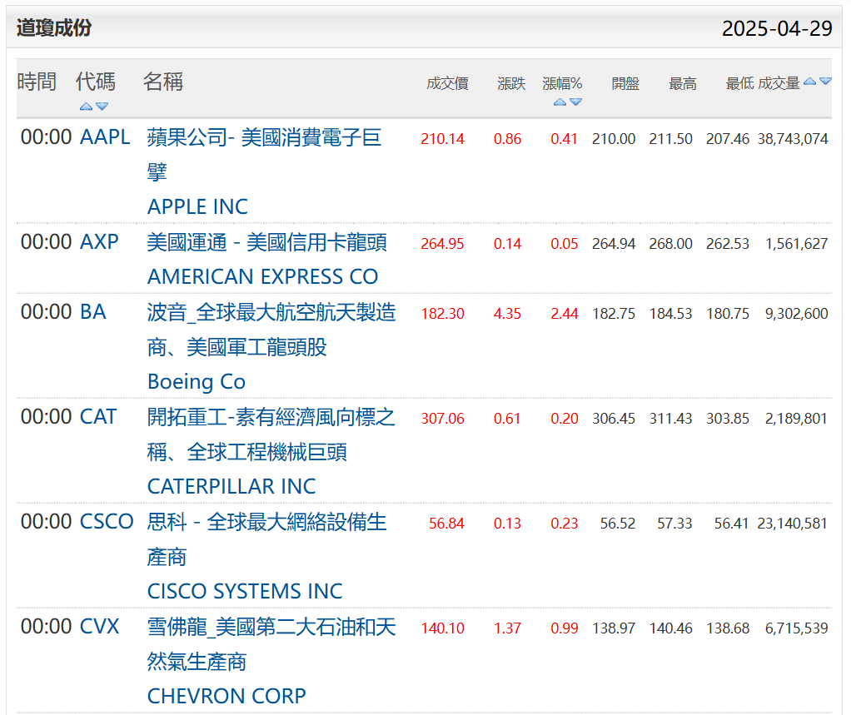Click the 最高 column header
Image resolution: width=851 pixels, height=715 pixels.
click(683, 83)
